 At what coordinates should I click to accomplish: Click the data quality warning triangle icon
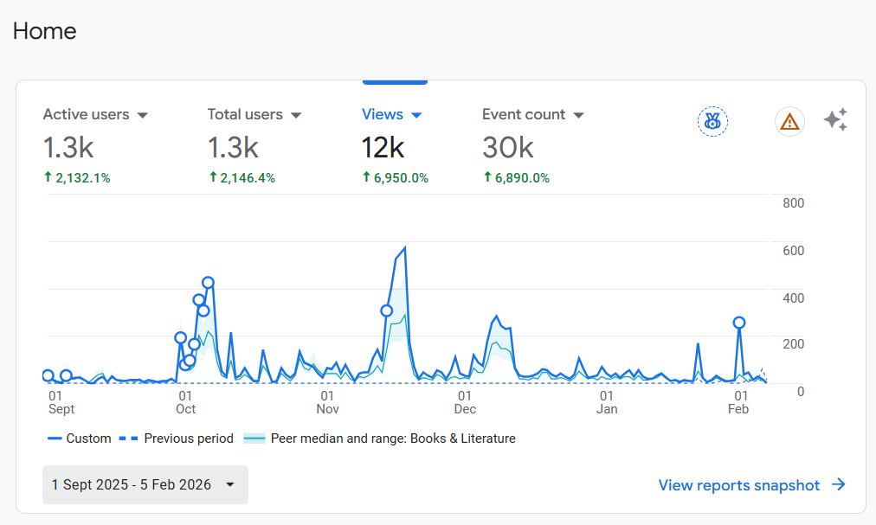pos(789,121)
